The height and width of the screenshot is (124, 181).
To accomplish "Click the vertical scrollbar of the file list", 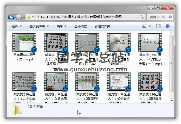I will point(172,63).
